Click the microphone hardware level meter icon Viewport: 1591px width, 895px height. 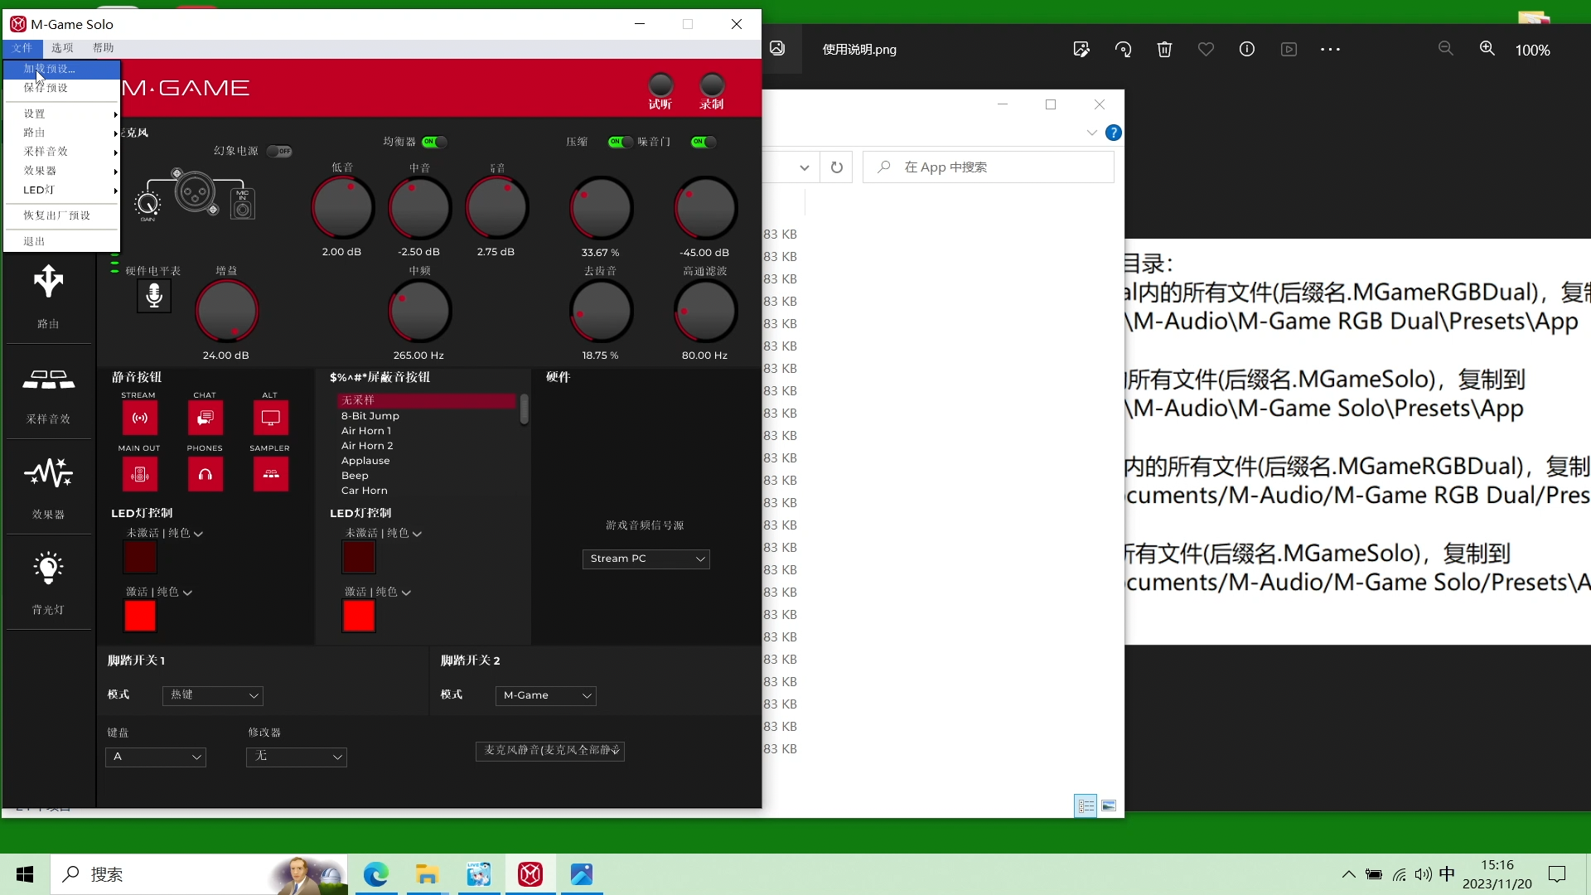[154, 296]
